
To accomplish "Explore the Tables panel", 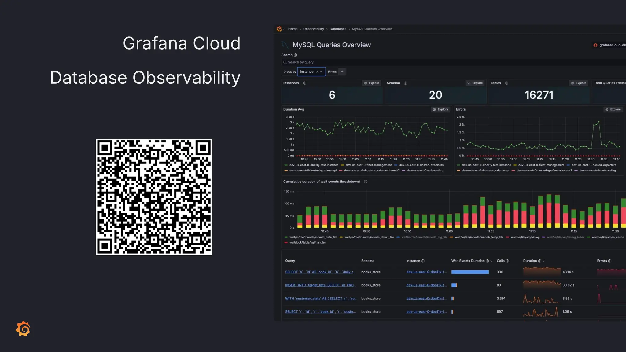I will 579,83.
